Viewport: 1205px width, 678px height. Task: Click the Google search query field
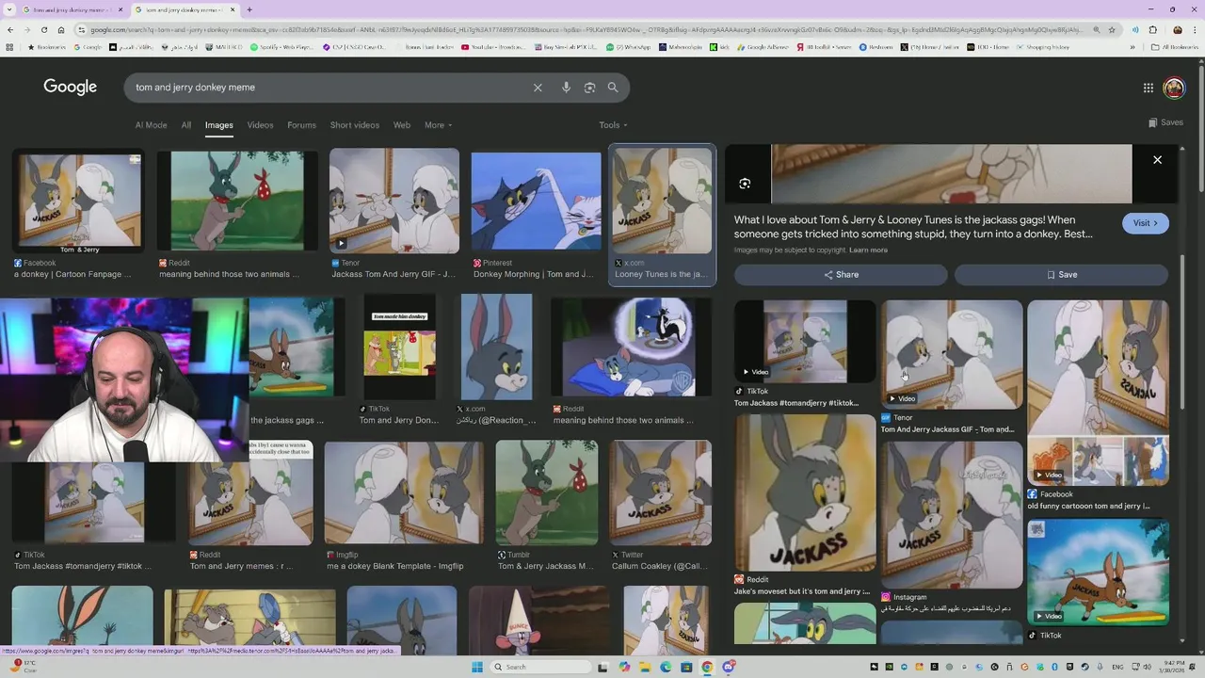click(x=329, y=88)
